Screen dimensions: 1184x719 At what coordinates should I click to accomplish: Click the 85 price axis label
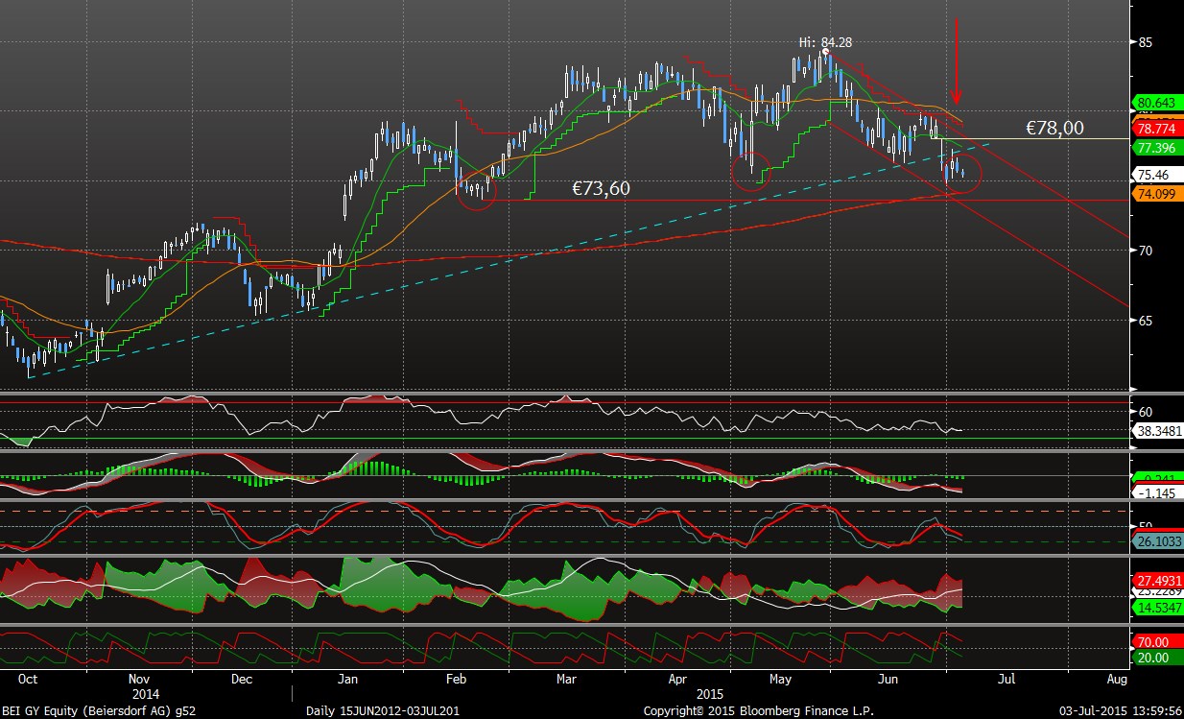pyautogui.click(x=1145, y=42)
